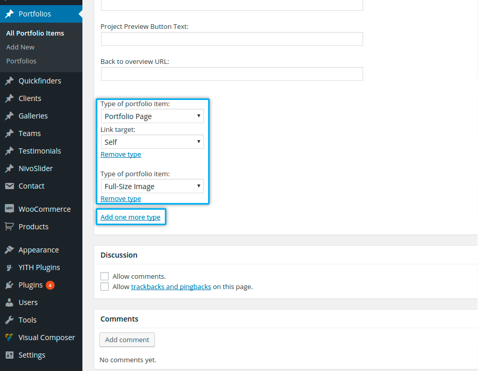Click the WooCommerce logo icon
478x371 pixels.
tap(9, 209)
